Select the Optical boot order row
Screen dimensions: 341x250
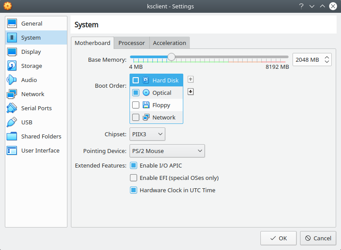(x=156, y=93)
